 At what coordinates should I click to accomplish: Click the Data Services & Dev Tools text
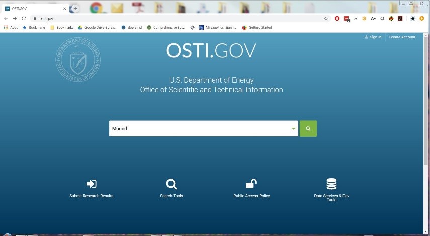pyautogui.click(x=331, y=198)
